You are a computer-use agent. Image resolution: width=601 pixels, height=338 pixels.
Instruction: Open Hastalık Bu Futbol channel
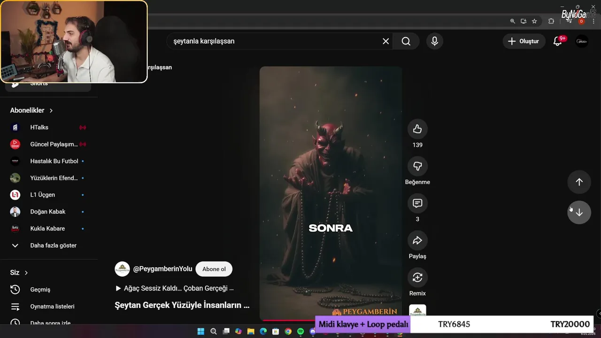pyautogui.click(x=49, y=161)
